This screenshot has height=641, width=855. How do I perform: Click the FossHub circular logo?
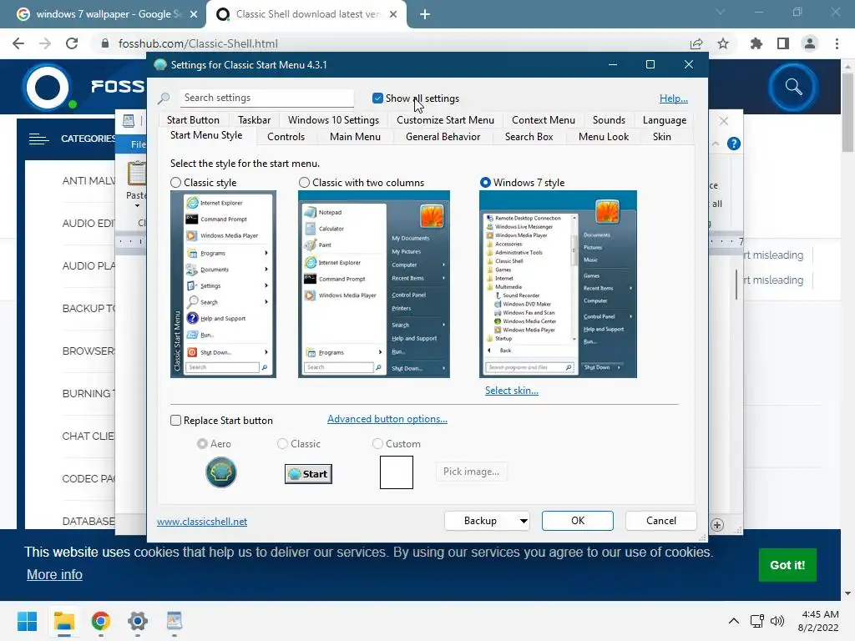pos(48,87)
